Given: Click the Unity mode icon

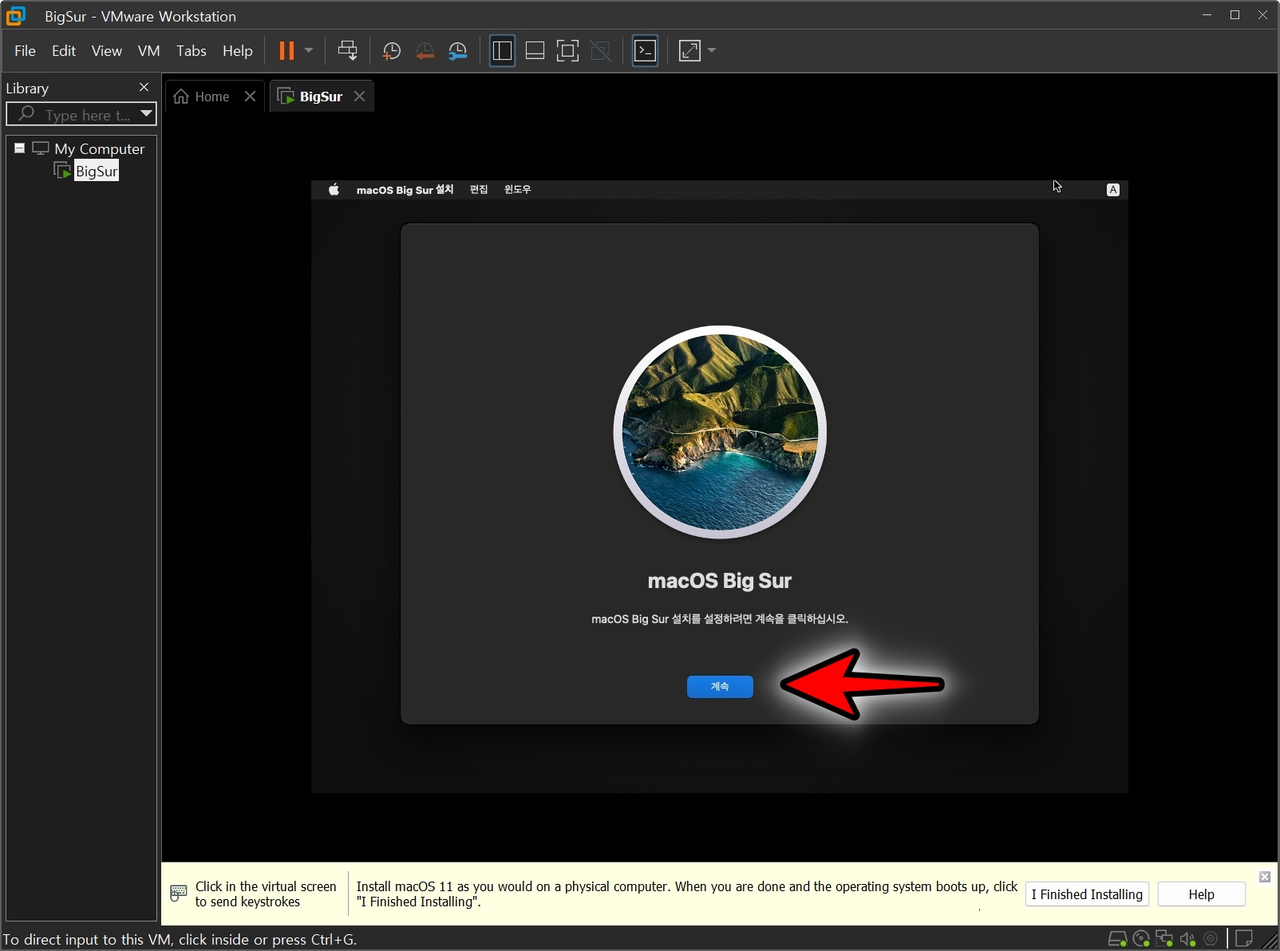Looking at the screenshot, I should (x=600, y=51).
